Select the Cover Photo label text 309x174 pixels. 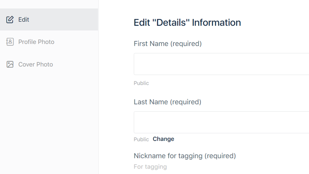click(36, 64)
